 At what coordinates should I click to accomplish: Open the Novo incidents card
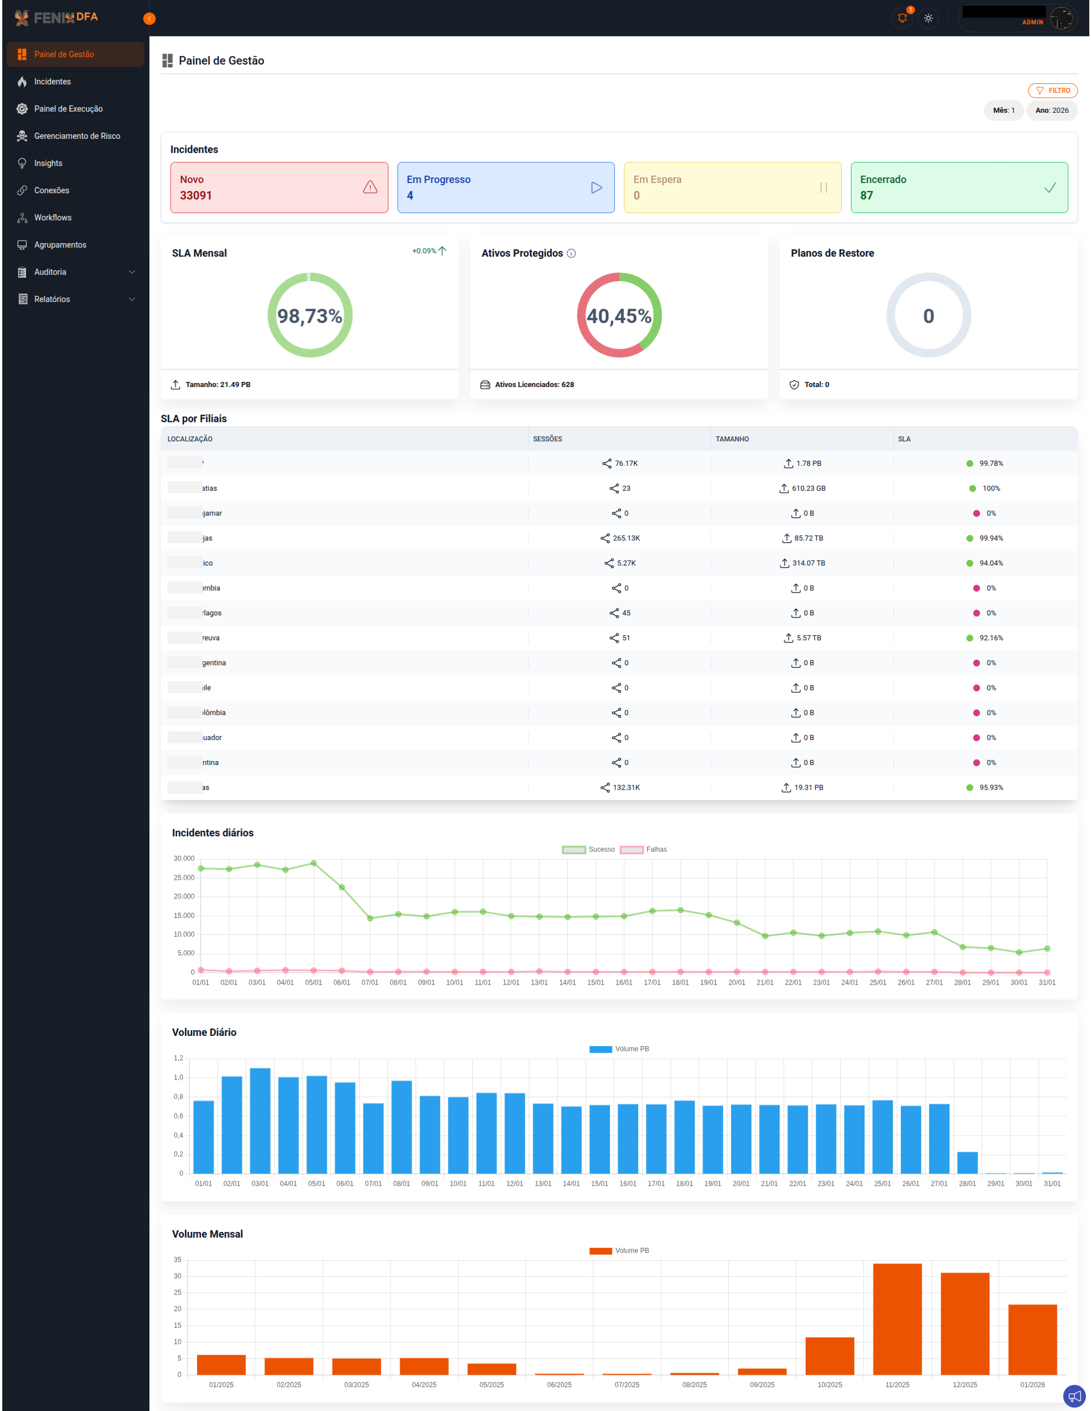[279, 188]
